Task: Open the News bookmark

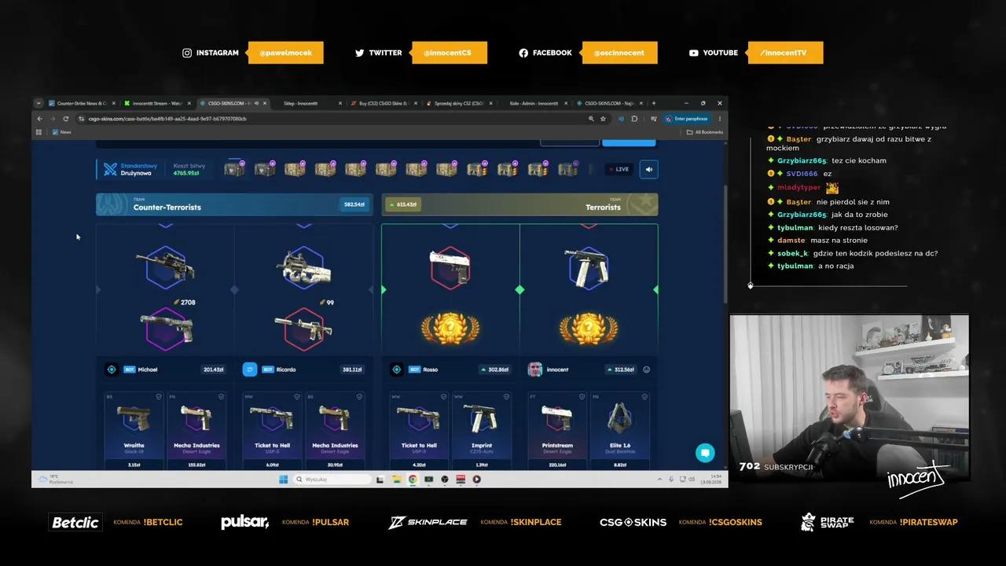Action: (61, 132)
